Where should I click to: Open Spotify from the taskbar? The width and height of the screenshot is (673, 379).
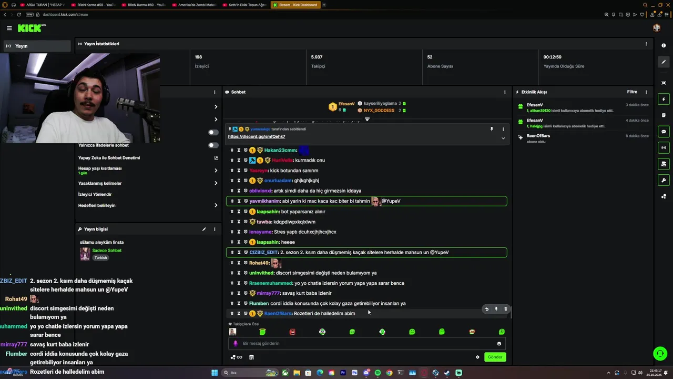point(378,373)
